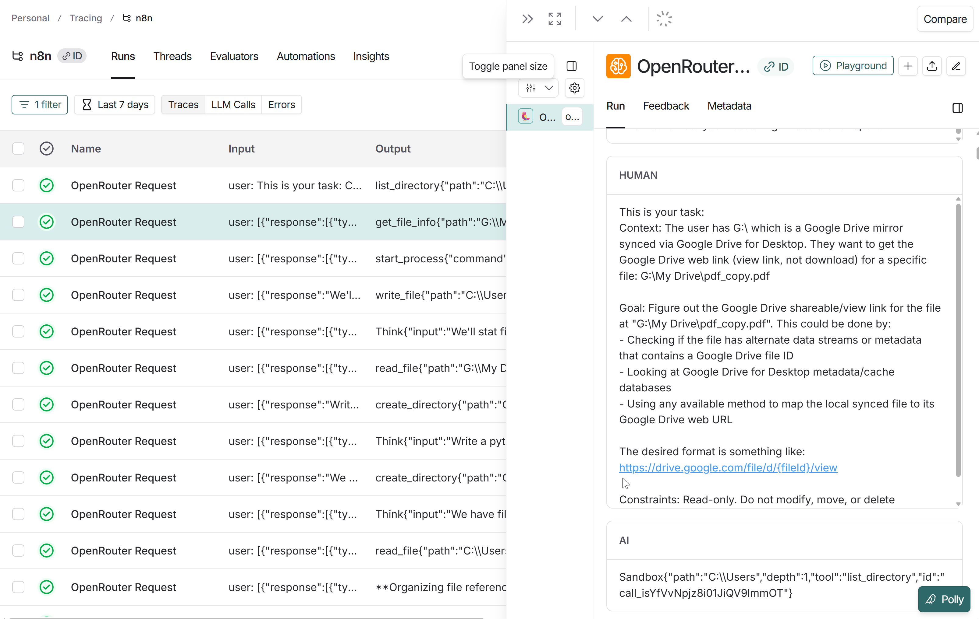
Task: Click the drive.google.com file view link
Action: tap(728, 467)
